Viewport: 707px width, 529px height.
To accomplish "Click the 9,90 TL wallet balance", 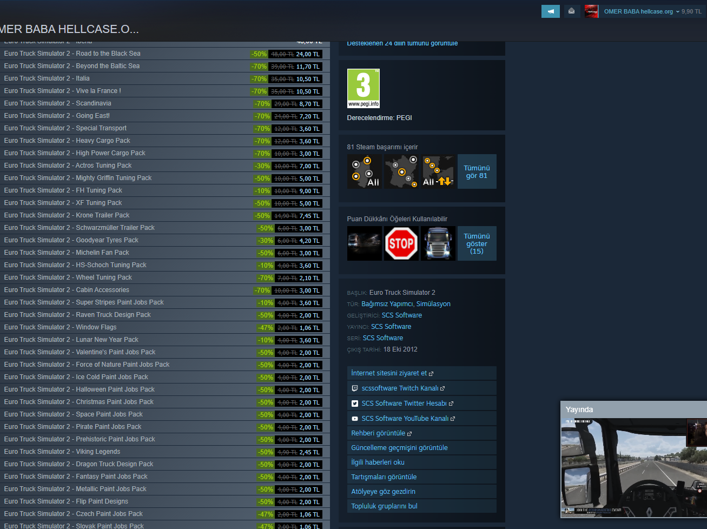I will pos(691,11).
